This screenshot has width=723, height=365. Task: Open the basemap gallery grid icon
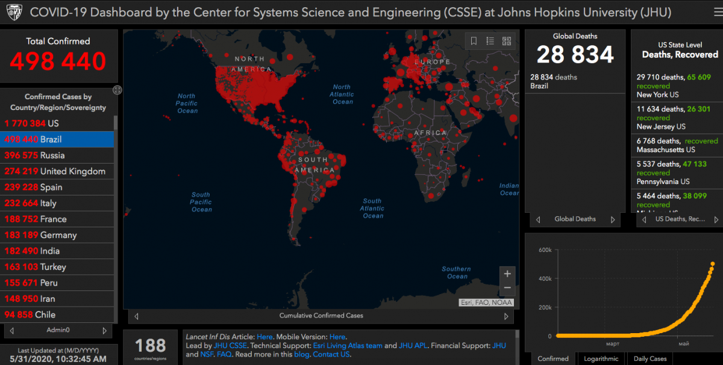pyautogui.click(x=507, y=41)
